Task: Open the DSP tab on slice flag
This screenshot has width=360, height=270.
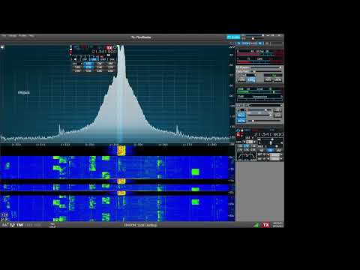Action: (x=85, y=59)
